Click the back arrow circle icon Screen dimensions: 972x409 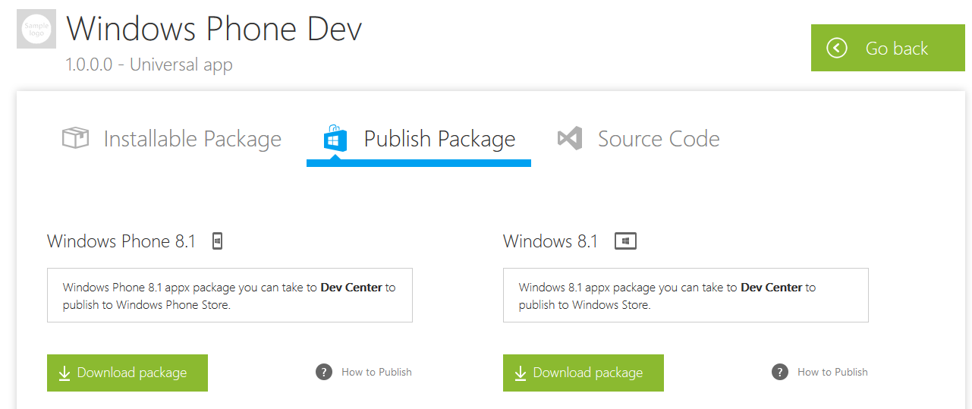coord(837,48)
